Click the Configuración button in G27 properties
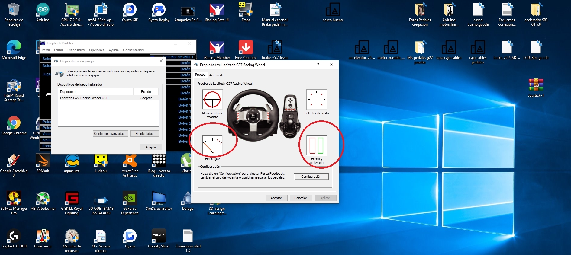This screenshot has height=255, width=571. pos(311,177)
